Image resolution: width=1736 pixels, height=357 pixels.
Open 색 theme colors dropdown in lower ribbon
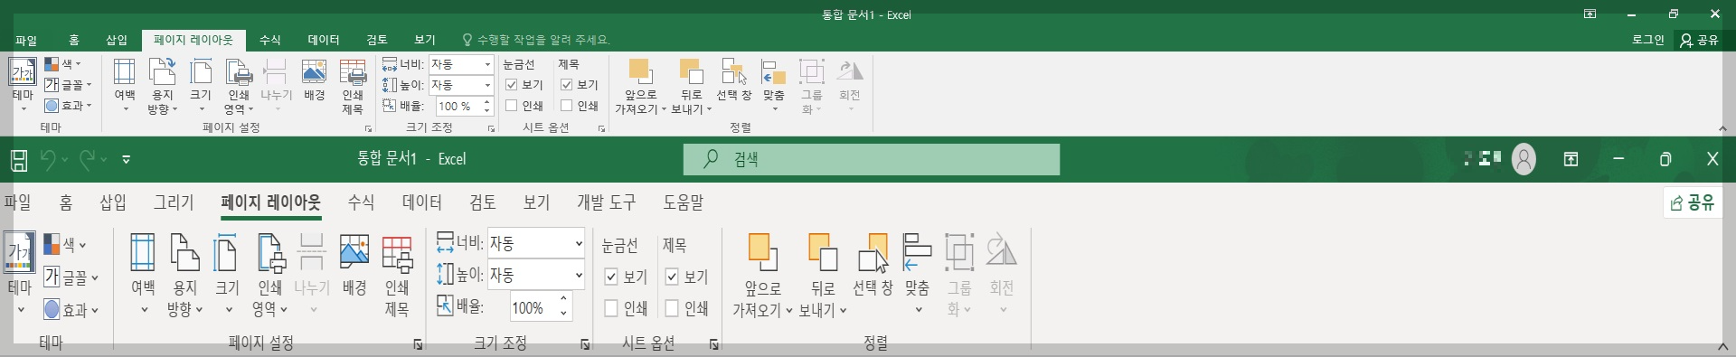point(65,244)
